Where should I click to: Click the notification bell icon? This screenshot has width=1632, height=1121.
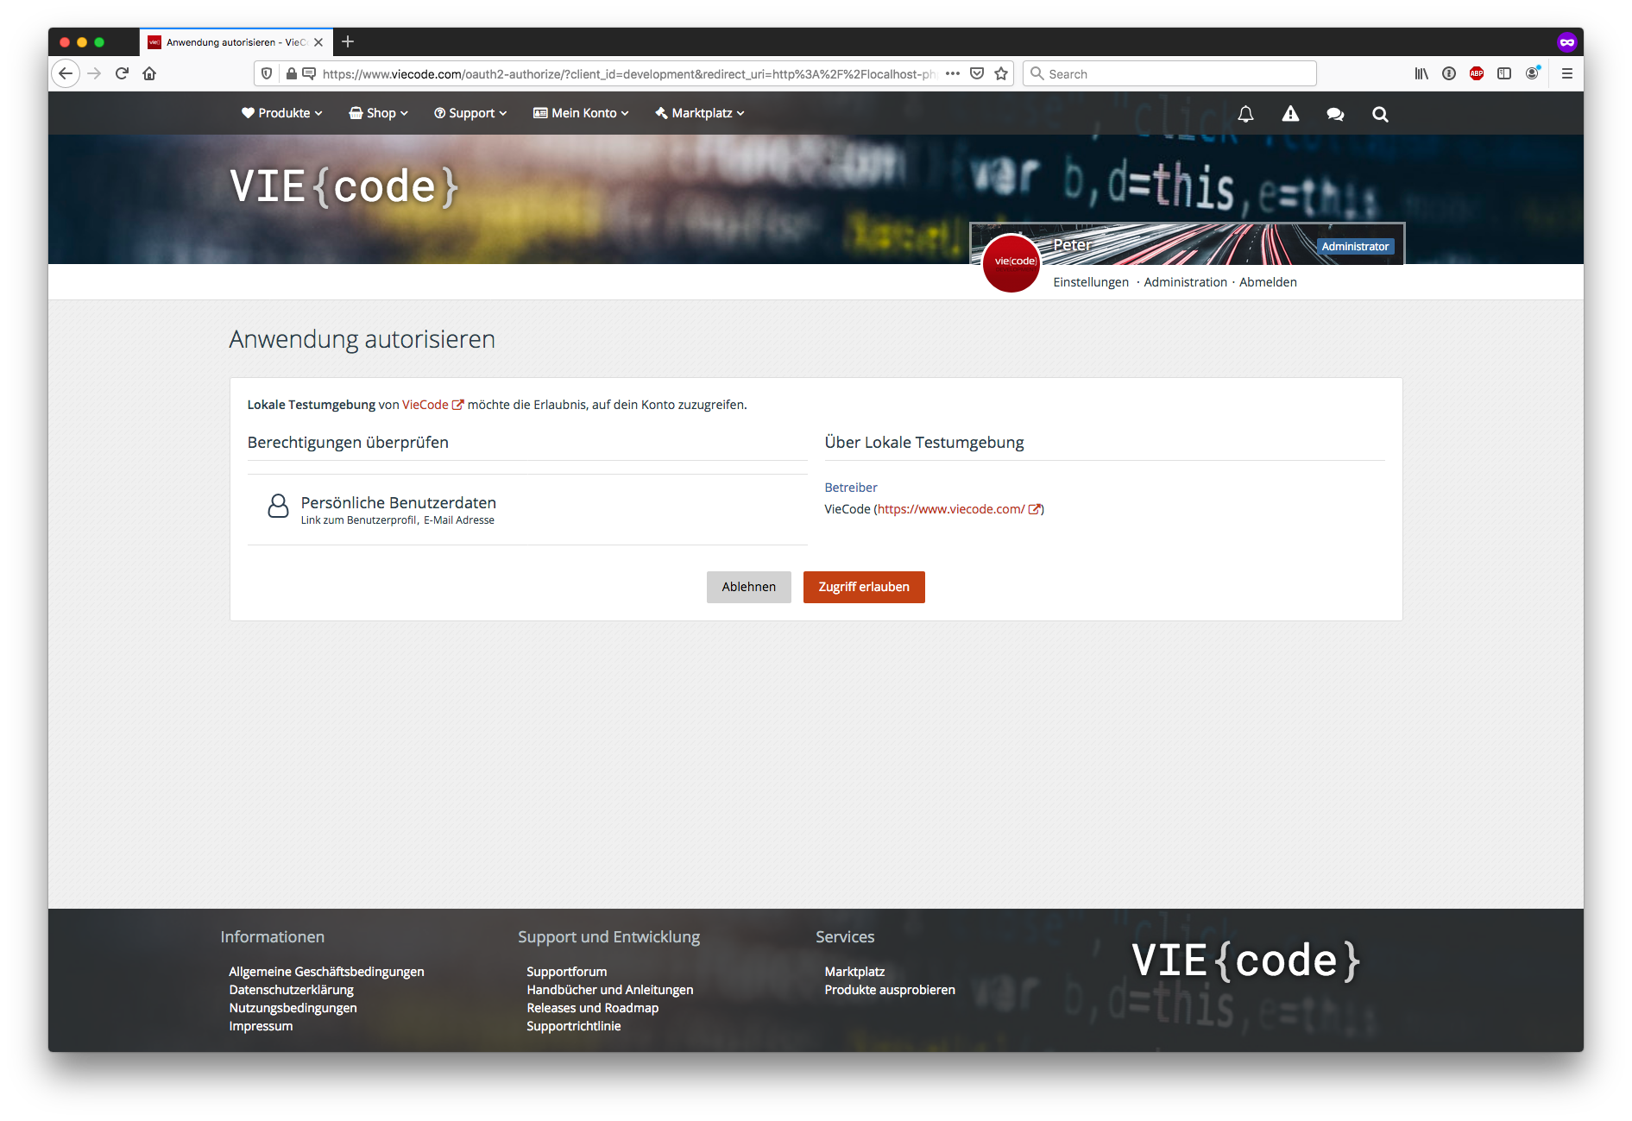1245,114
